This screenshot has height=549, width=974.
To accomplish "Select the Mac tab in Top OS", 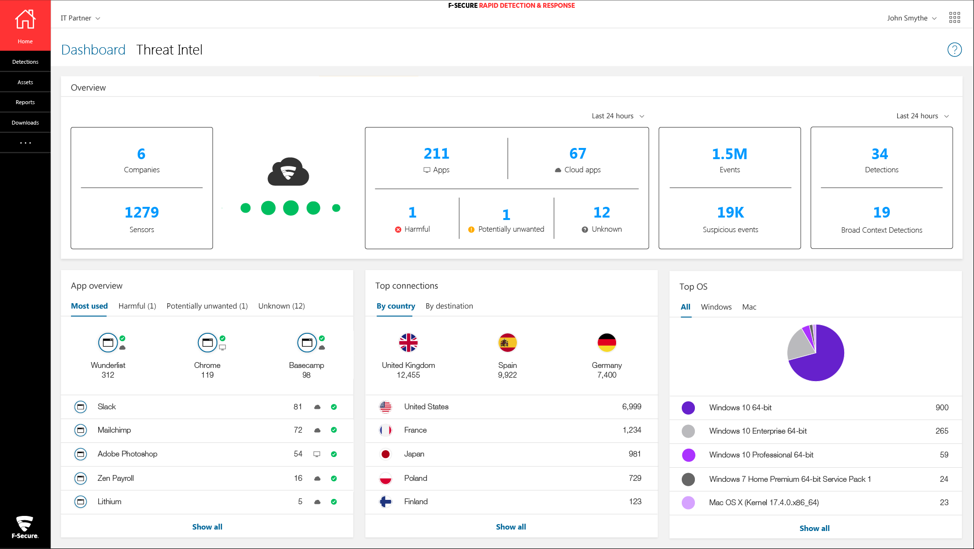I will click(749, 307).
